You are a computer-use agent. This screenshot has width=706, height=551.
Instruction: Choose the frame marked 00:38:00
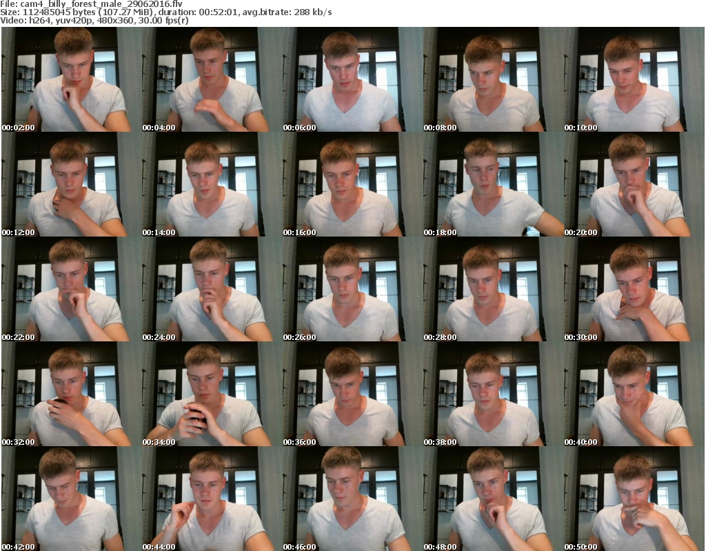[494, 394]
